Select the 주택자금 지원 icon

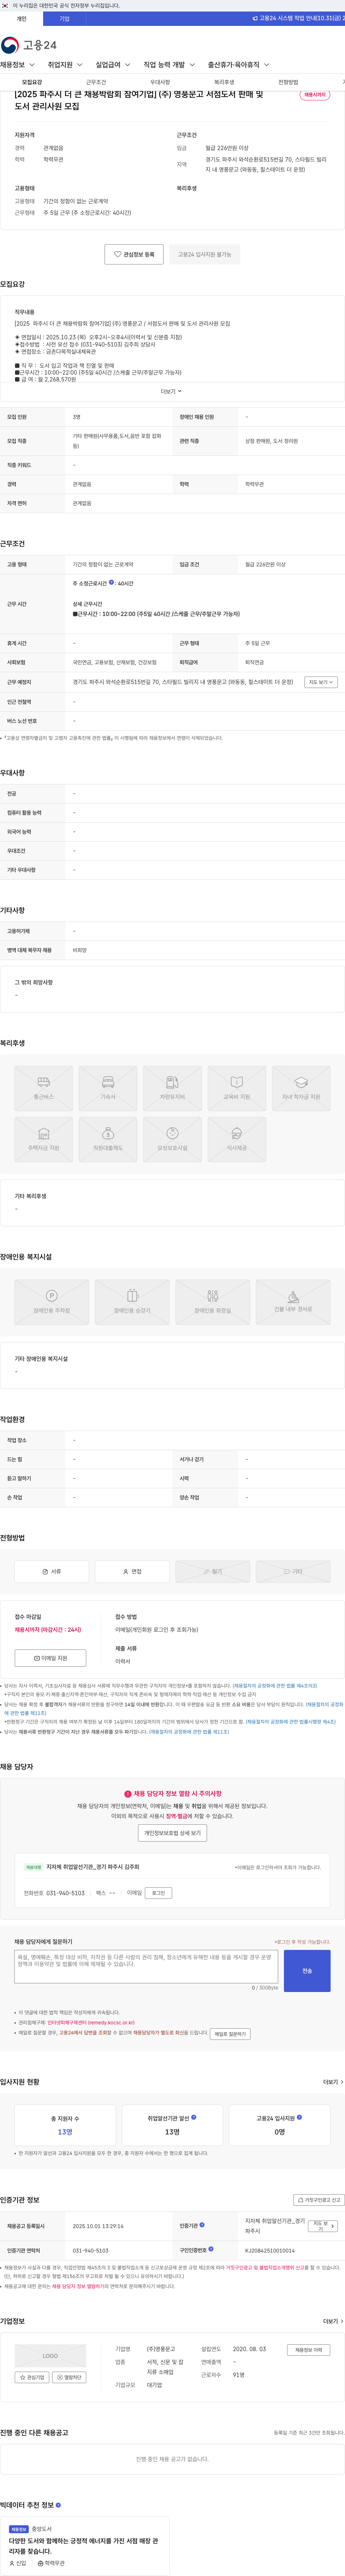(44, 1139)
